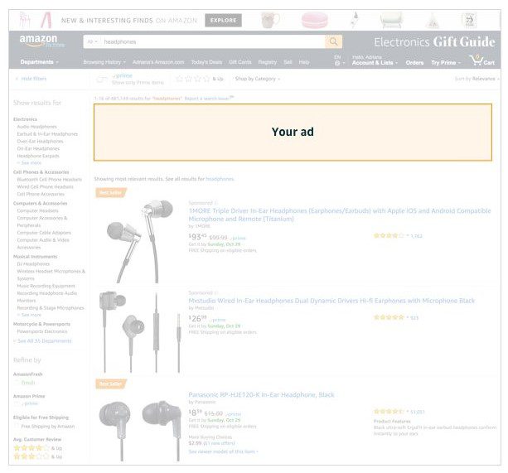Go to Gift Cards nav item
The image size is (508, 473).
point(240,62)
